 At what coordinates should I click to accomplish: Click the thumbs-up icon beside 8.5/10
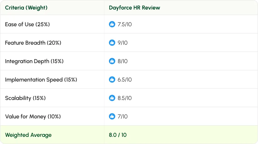[112, 98]
